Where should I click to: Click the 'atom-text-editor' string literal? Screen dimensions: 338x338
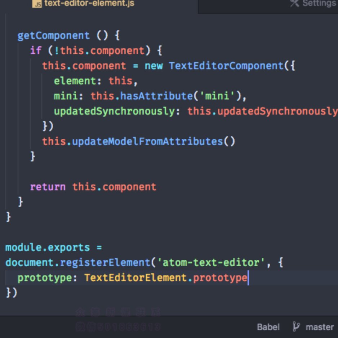click(211, 262)
